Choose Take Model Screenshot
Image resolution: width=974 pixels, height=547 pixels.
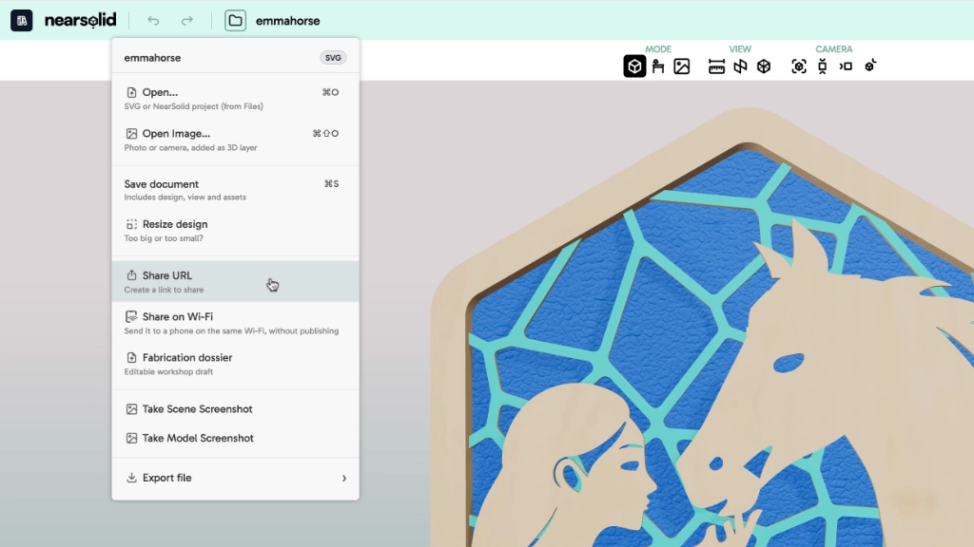[x=236, y=438]
